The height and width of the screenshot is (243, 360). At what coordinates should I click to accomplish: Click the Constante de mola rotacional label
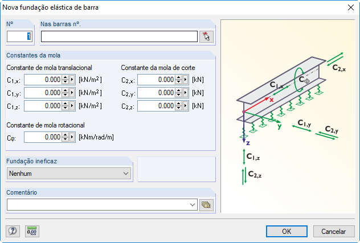point(46,125)
